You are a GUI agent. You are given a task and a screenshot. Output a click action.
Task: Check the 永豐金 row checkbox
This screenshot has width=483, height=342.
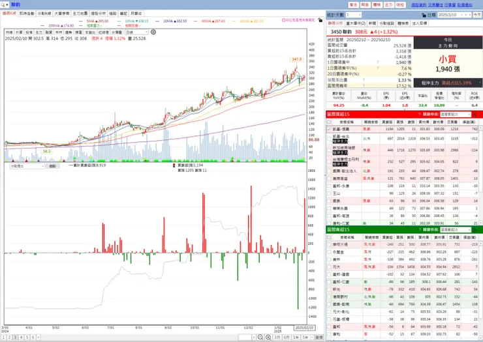pos(329,252)
